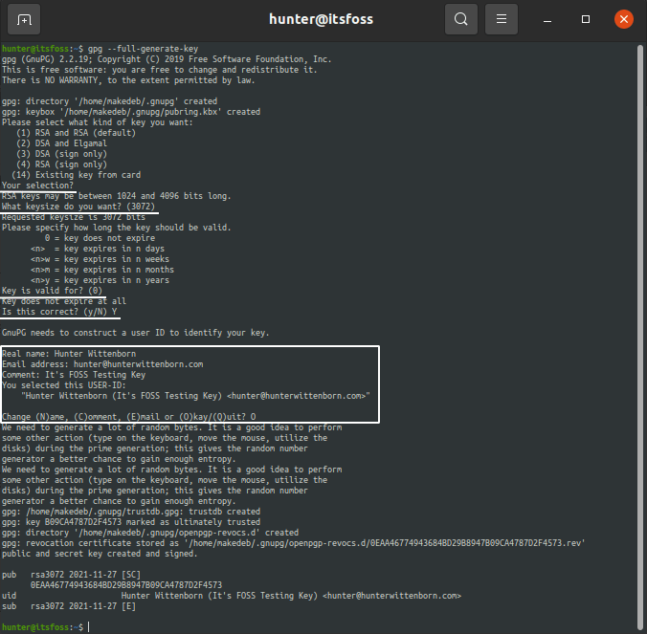Click '<n>w = key expires in n weeks'
The image size is (647, 634).
point(100,259)
